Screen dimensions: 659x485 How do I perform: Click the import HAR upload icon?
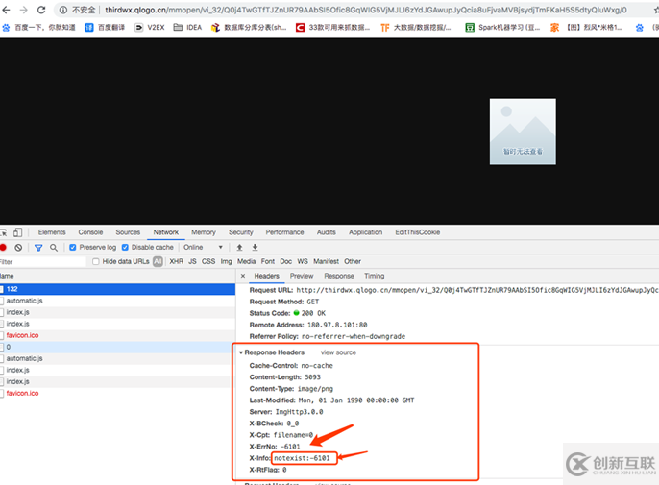(x=239, y=248)
